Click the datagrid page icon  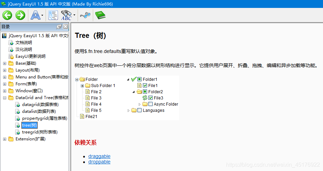pyautogui.click(x=18, y=105)
